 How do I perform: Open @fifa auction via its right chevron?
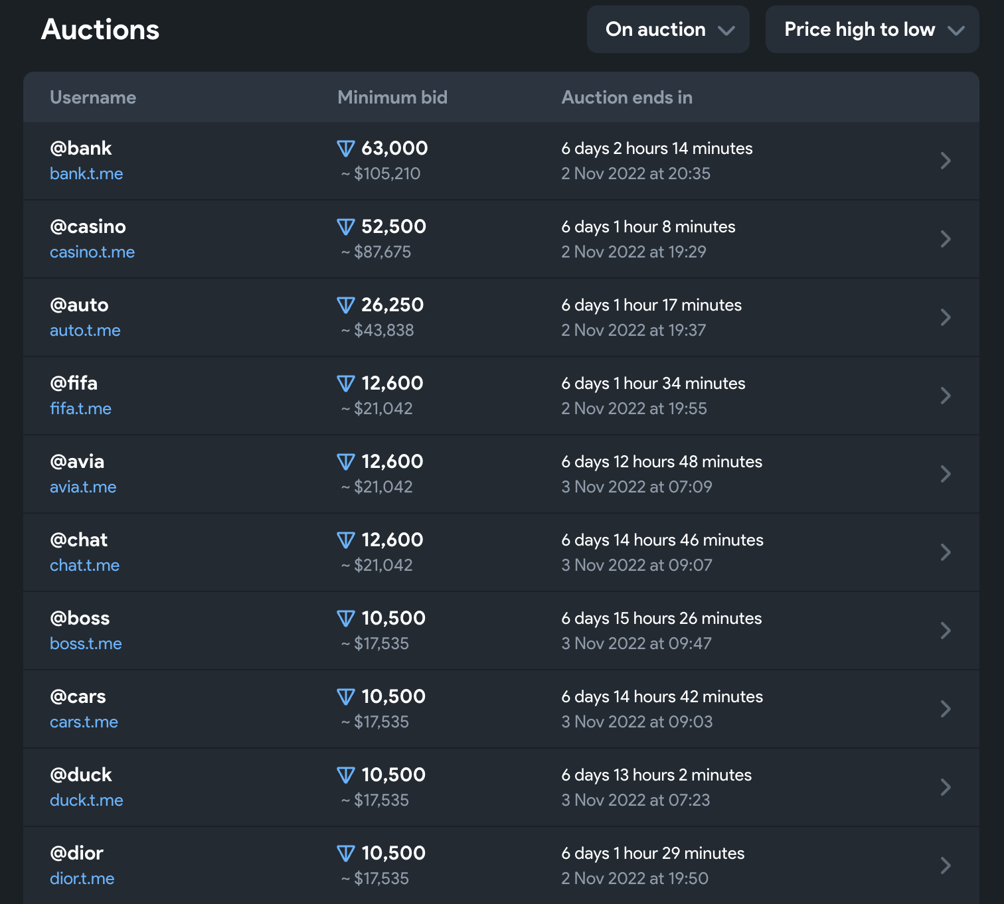946,396
